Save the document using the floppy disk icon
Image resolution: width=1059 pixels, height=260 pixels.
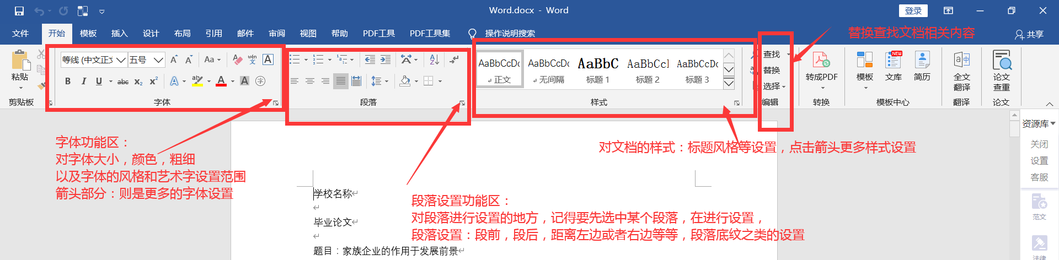point(19,11)
